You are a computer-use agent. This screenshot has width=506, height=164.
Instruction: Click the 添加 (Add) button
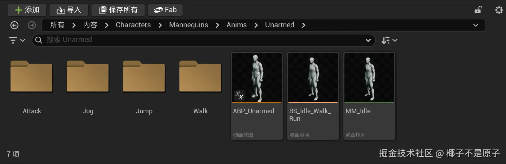tap(27, 10)
